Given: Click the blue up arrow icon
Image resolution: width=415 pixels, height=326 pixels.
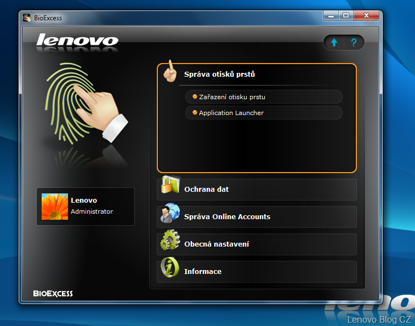Looking at the screenshot, I should coord(334,43).
